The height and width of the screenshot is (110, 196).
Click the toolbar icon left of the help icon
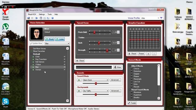point(48,18)
